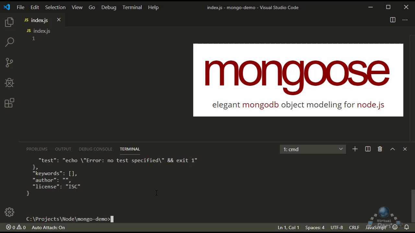
Task: Click the errors and warnings count
Action: [16, 227]
